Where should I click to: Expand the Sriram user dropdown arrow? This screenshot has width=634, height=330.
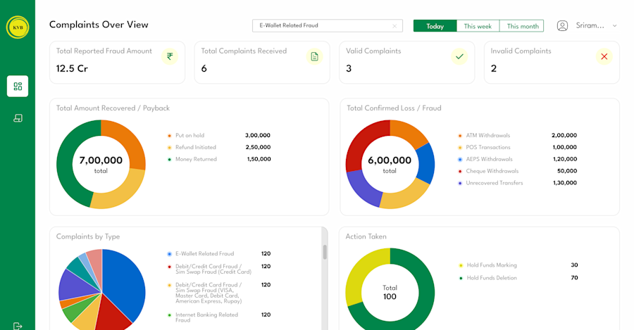614,26
